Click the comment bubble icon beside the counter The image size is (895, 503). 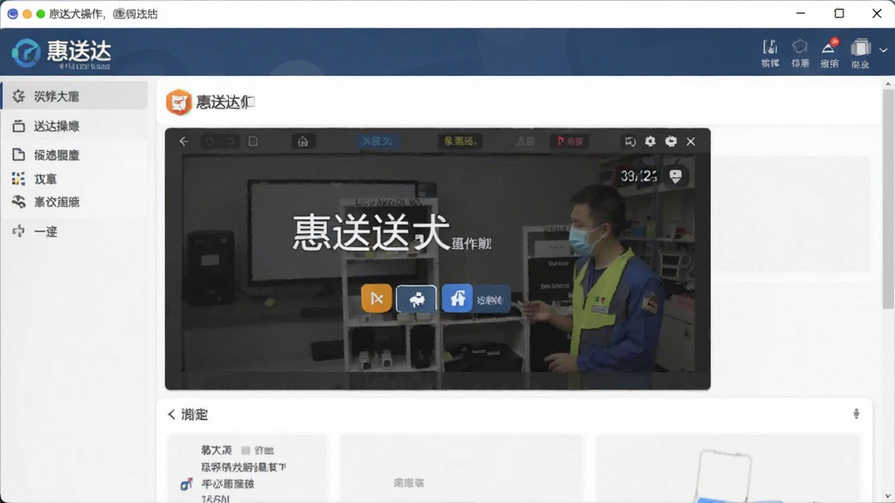click(x=676, y=176)
